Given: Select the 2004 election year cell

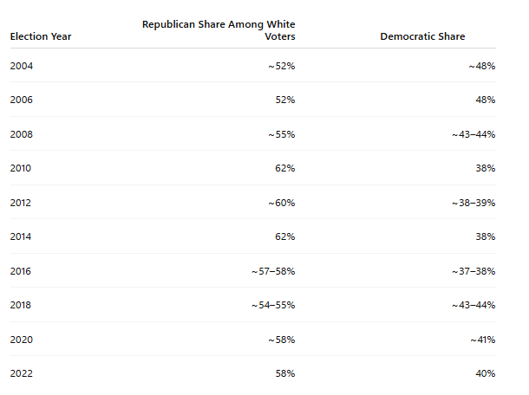Looking at the screenshot, I should point(22,66).
